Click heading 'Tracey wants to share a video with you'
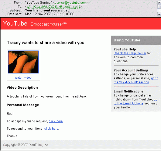This screenshot has height=151, width=161. point(46,43)
